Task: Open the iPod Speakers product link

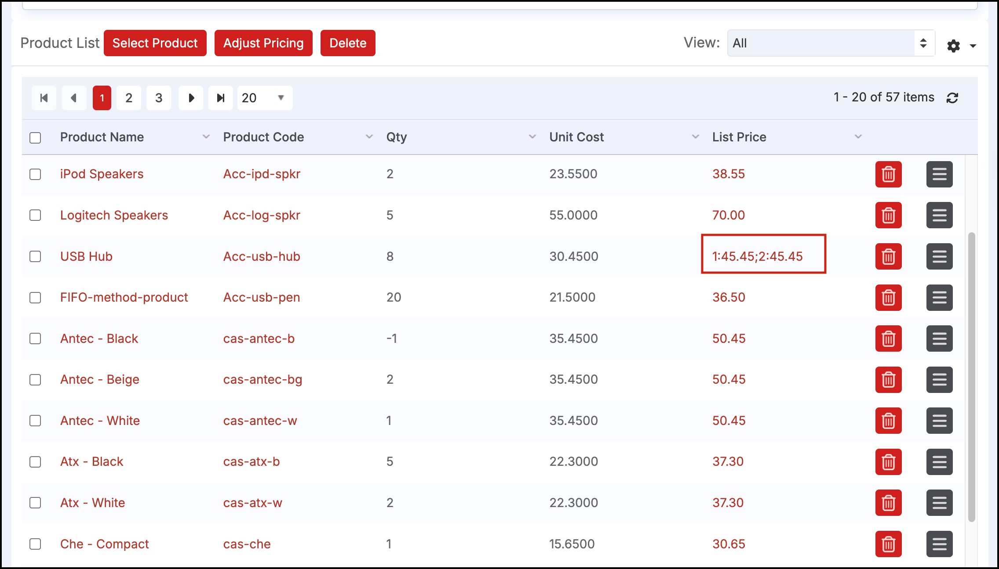Action: [102, 174]
